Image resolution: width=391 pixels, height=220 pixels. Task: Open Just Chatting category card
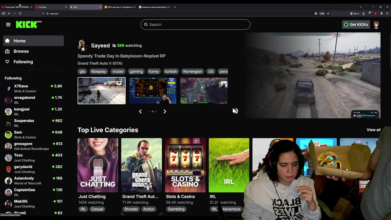98,165
